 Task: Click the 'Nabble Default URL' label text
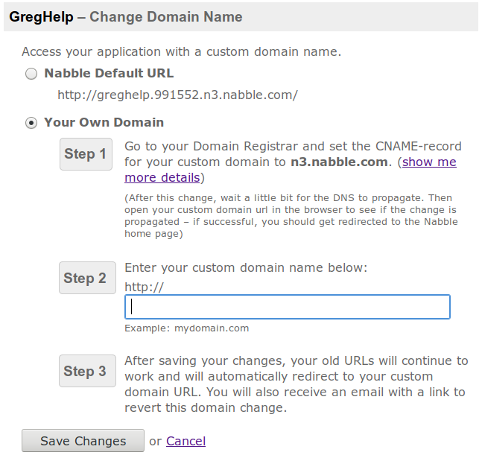[109, 73]
